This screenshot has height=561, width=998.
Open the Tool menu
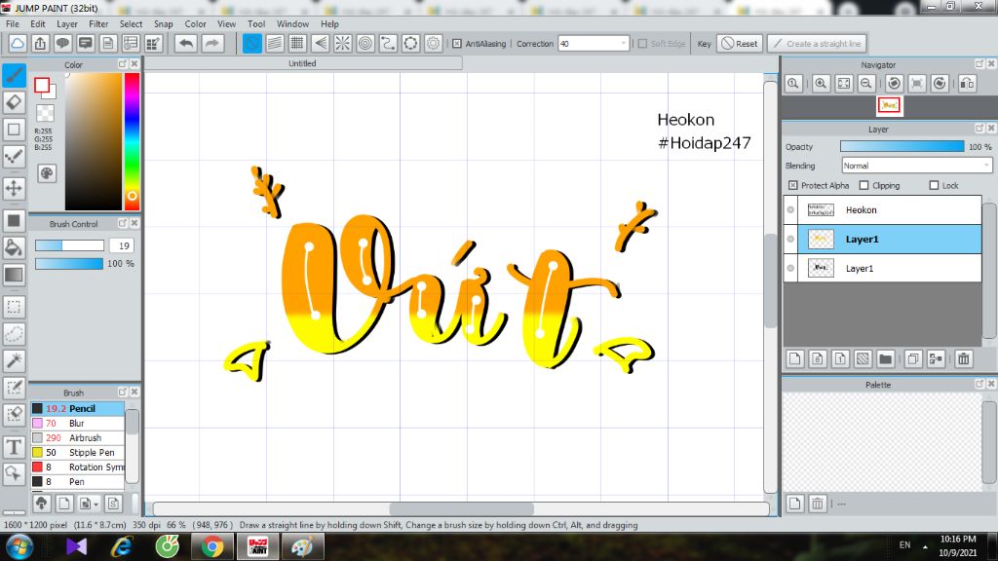click(256, 23)
